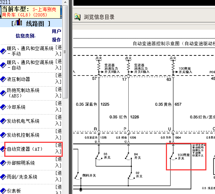
Task: Click wire label 0.35 红色 1226
Action: [x=124, y=117]
